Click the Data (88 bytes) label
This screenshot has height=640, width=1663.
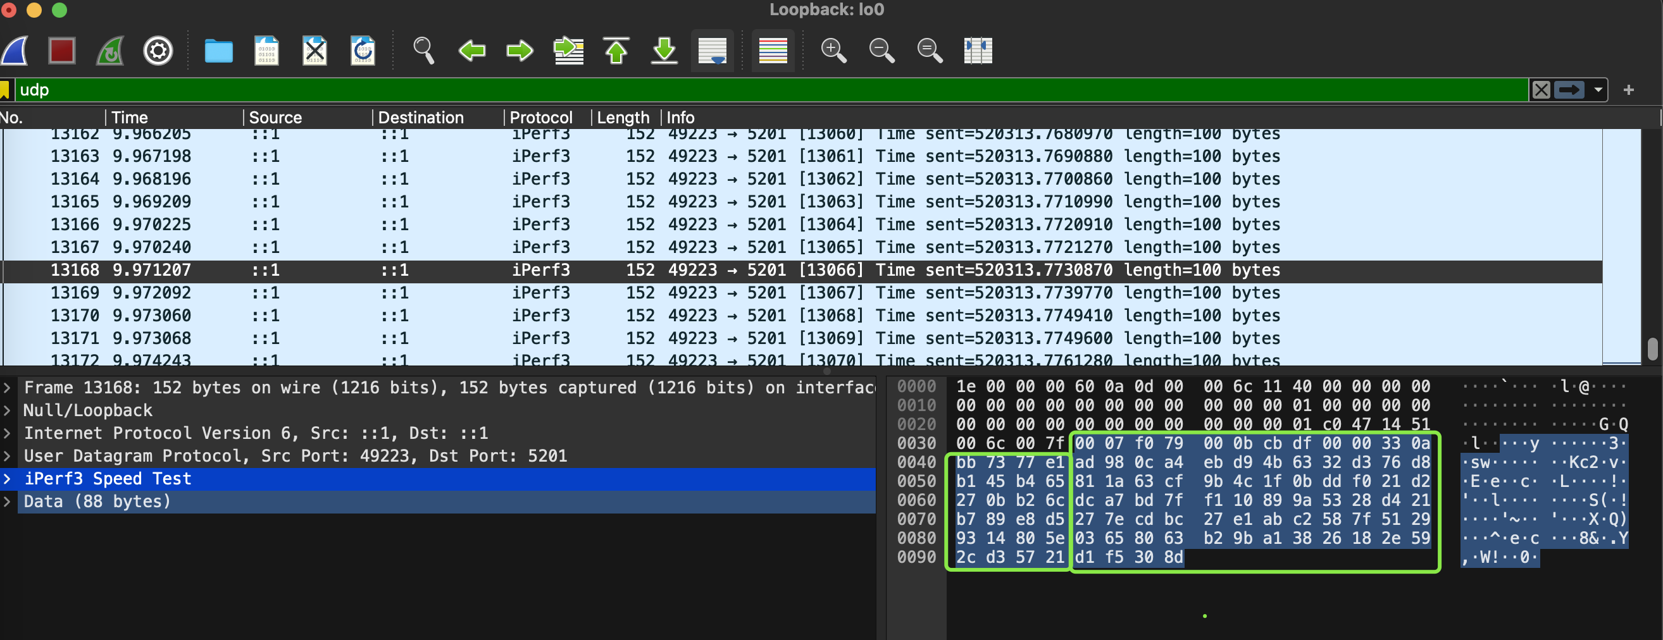pos(97,502)
